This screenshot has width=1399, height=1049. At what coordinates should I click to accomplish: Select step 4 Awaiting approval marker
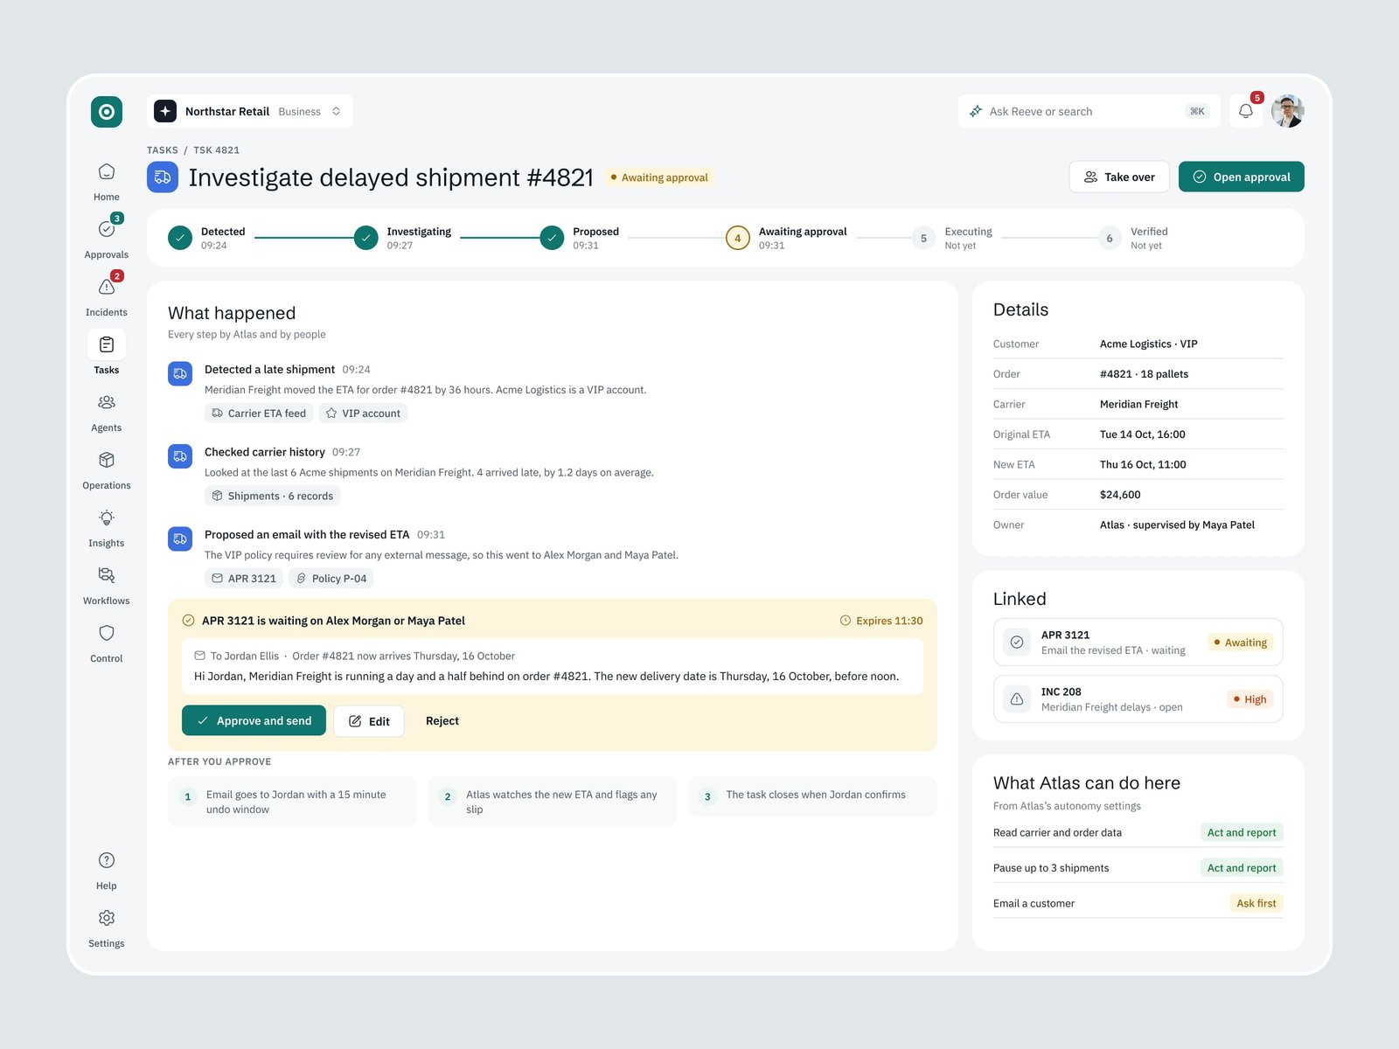tap(738, 238)
